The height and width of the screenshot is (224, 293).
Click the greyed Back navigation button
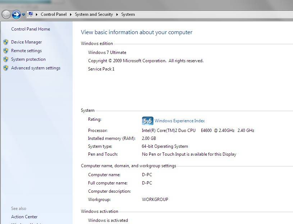point(6,14)
